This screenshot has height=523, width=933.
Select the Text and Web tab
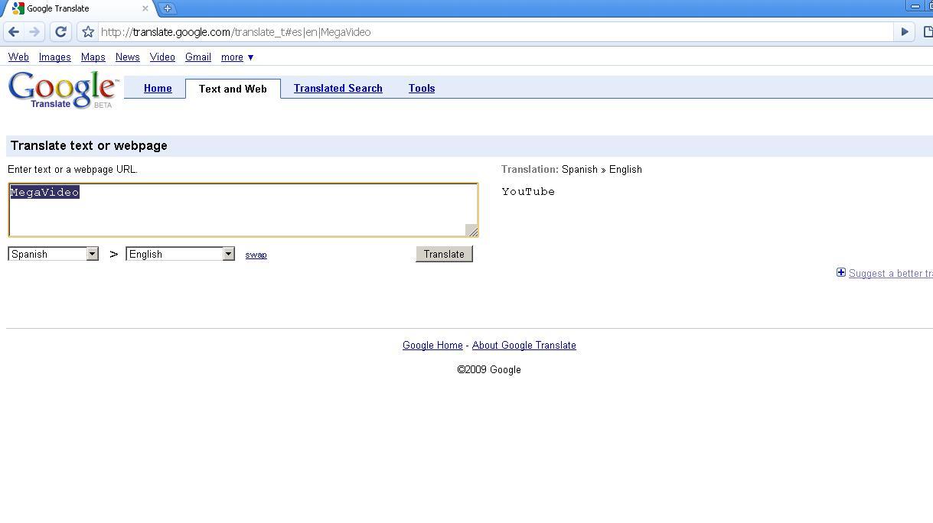233,89
